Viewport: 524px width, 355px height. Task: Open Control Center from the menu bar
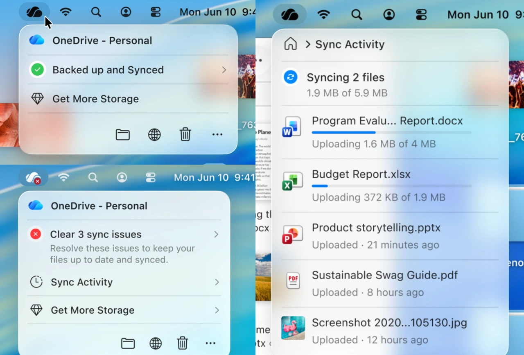(x=155, y=12)
